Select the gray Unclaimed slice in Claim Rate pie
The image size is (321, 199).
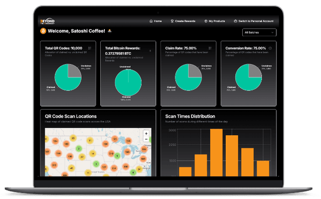click(x=194, y=71)
